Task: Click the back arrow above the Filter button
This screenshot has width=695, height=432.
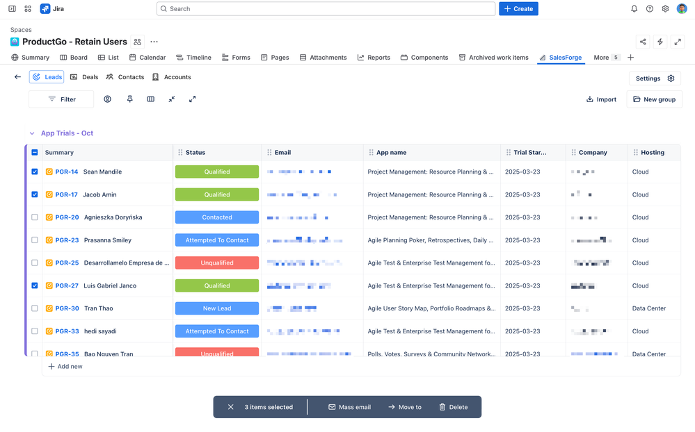Action: (17, 77)
